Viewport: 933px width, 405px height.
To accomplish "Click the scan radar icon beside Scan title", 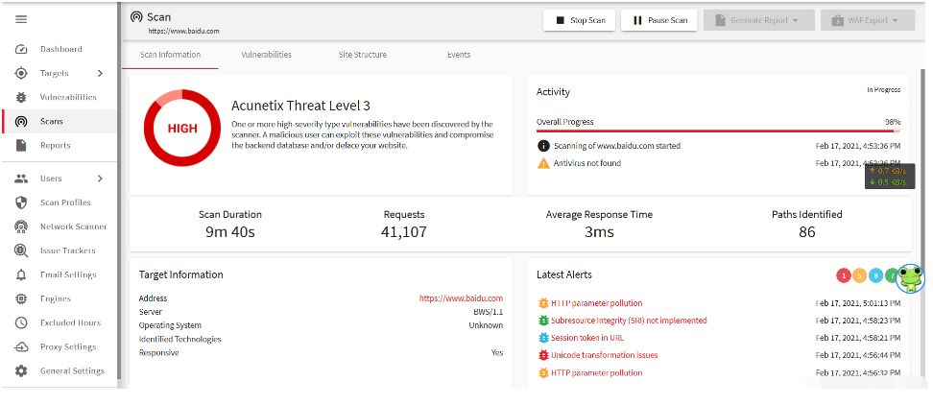I will tap(136, 17).
